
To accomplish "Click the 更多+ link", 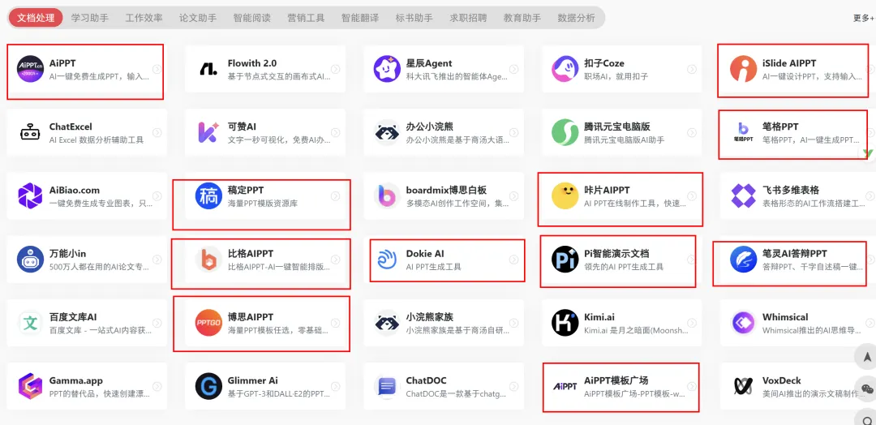I will [x=864, y=18].
